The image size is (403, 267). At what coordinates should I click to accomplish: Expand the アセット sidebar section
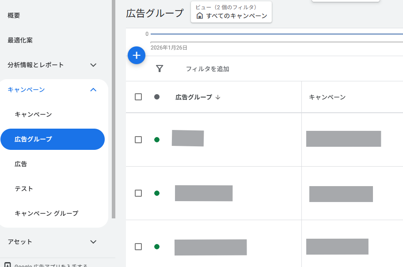point(93,242)
